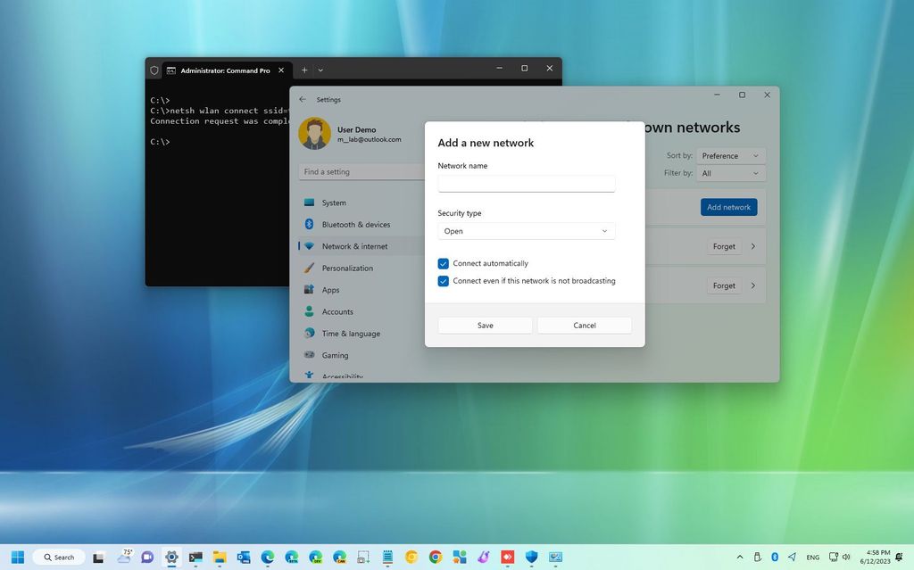Toggle the Bluetooth icon in the system tray
Viewport: 914px width, 570px height.
tap(775, 557)
